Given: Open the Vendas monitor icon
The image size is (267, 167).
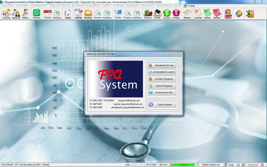Looking at the screenshot, I should coord(118,14).
